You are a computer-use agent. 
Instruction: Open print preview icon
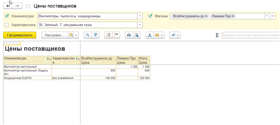(137, 35)
